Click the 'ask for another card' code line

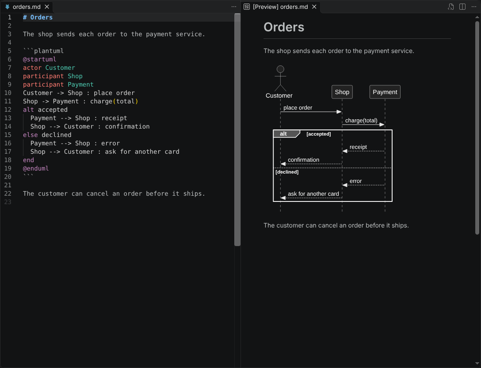[x=105, y=152]
